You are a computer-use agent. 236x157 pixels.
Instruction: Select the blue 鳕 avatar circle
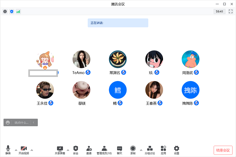pos(118,90)
